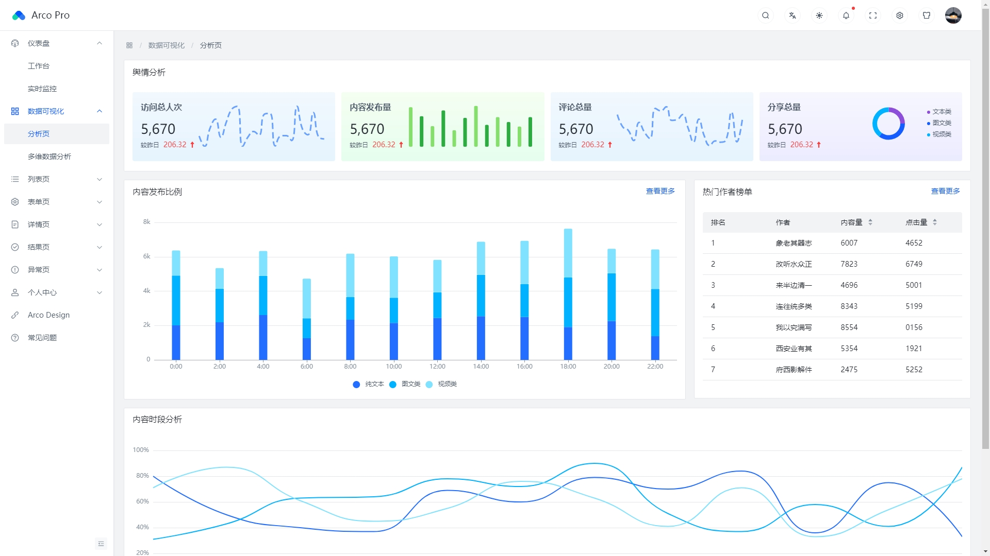
Task: Click 查看更多 link in 热门作者榜单
Action: [x=945, y=191]
